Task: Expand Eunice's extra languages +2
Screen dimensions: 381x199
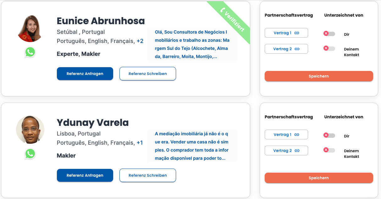Action: point(140,41)
